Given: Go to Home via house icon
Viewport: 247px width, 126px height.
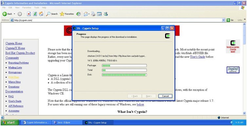Looking at the screenshot, I should [41, 14].
